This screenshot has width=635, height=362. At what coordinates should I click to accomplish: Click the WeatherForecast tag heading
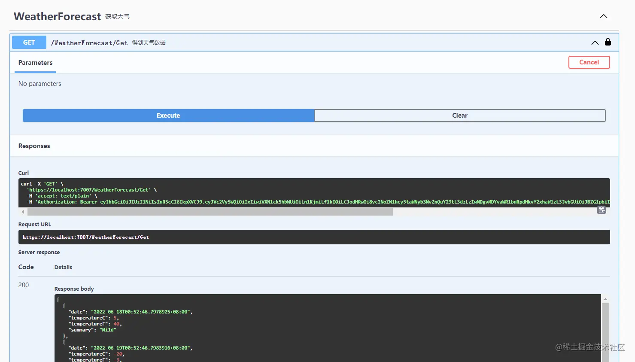coord(57,16)
